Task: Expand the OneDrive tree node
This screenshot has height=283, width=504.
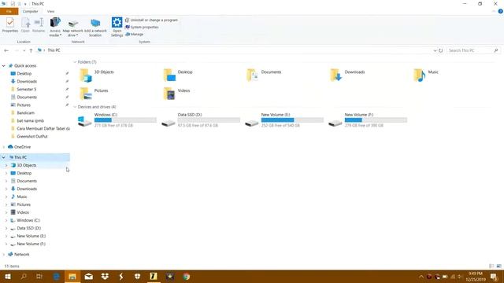Action: (3, 147)
